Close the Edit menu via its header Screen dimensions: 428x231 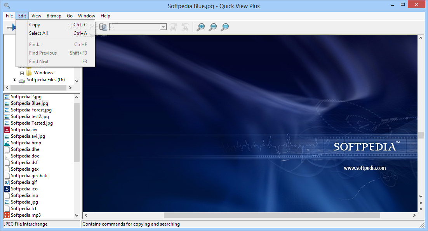22,16
